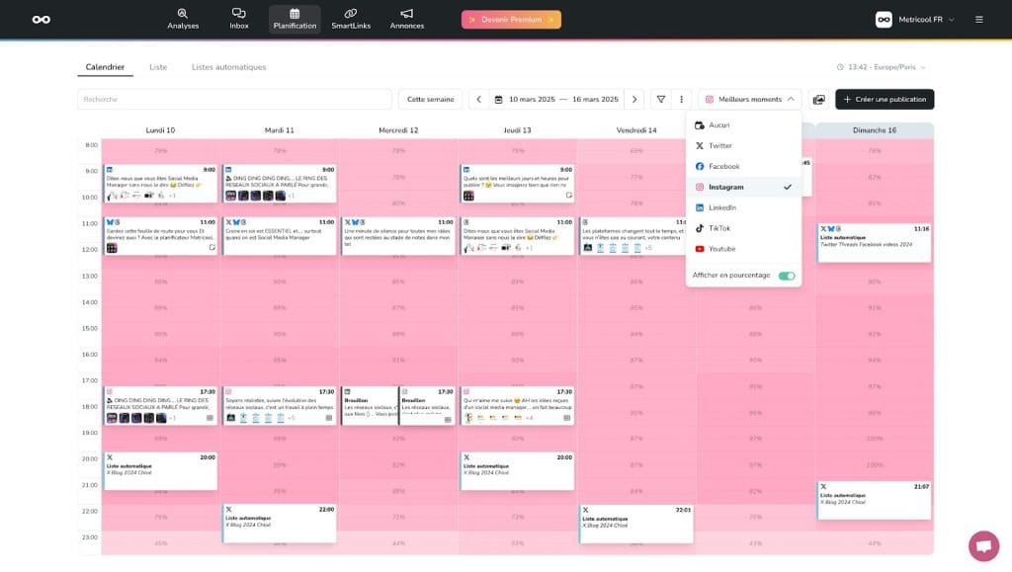The image size is (1012, 572).
Task: Open the Annonces megaphone section
Action: click(406, 19)
